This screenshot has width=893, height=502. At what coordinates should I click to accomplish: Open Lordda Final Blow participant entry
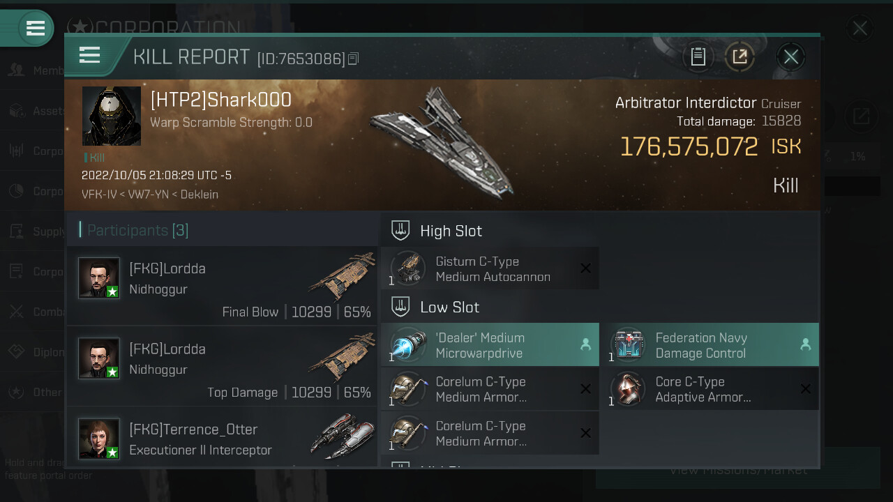click(222, 286)
